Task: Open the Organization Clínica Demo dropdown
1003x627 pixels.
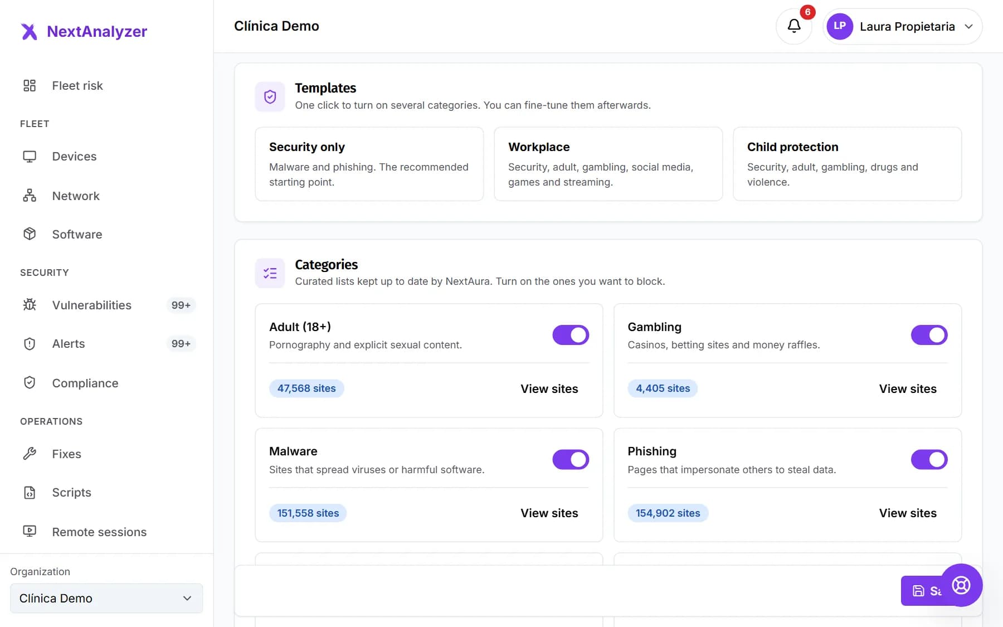Action: click(x=106, y=599)
